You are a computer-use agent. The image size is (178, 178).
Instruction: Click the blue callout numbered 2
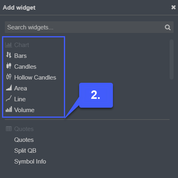(x=96, y=95)
